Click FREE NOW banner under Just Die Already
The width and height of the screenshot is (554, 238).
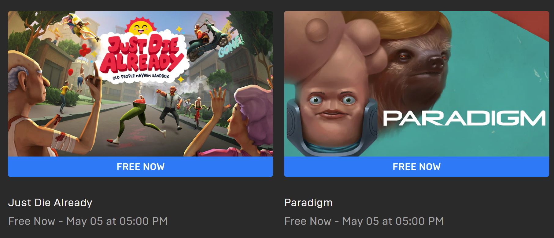point(140,167)
